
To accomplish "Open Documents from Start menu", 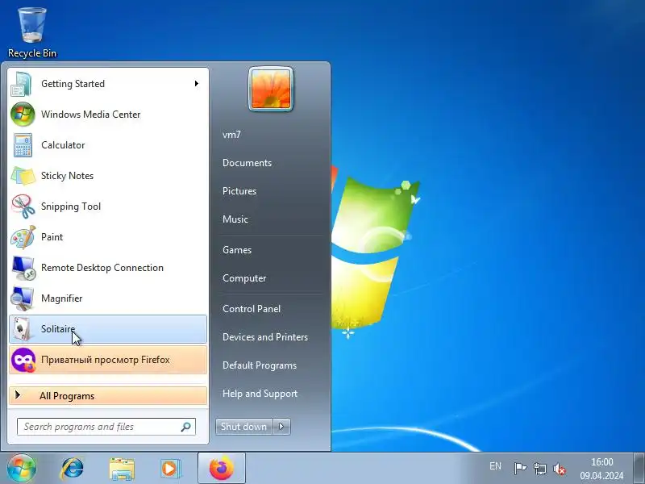I will tap(247, 163).
